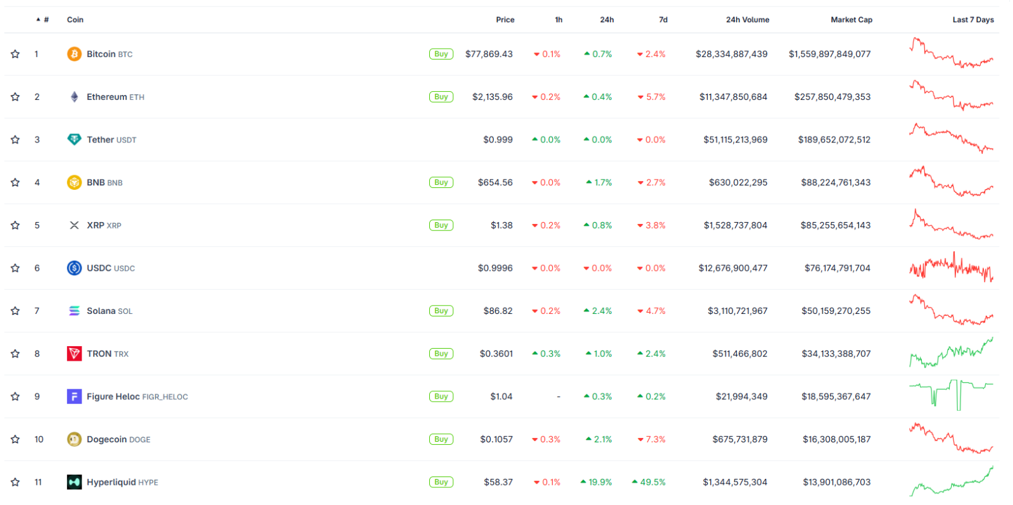Click Buy for Bitcoin
This screenshot has width=1013, height=505.
pyautogui.click(x=441, y=54)
